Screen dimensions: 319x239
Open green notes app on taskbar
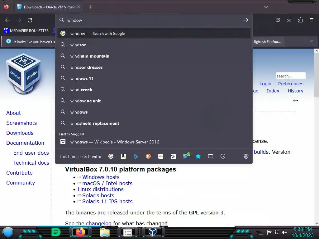pyautogui.click(x=56, y=232)
